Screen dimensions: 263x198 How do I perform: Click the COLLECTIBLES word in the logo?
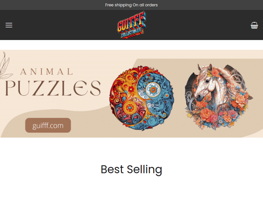[x=131, y=33]
